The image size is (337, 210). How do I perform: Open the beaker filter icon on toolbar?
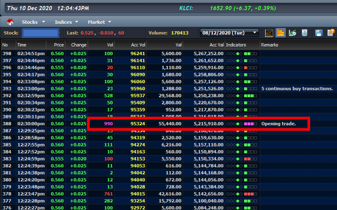(304, 33)
